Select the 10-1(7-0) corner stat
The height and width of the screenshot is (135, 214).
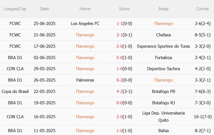(203, 117)
